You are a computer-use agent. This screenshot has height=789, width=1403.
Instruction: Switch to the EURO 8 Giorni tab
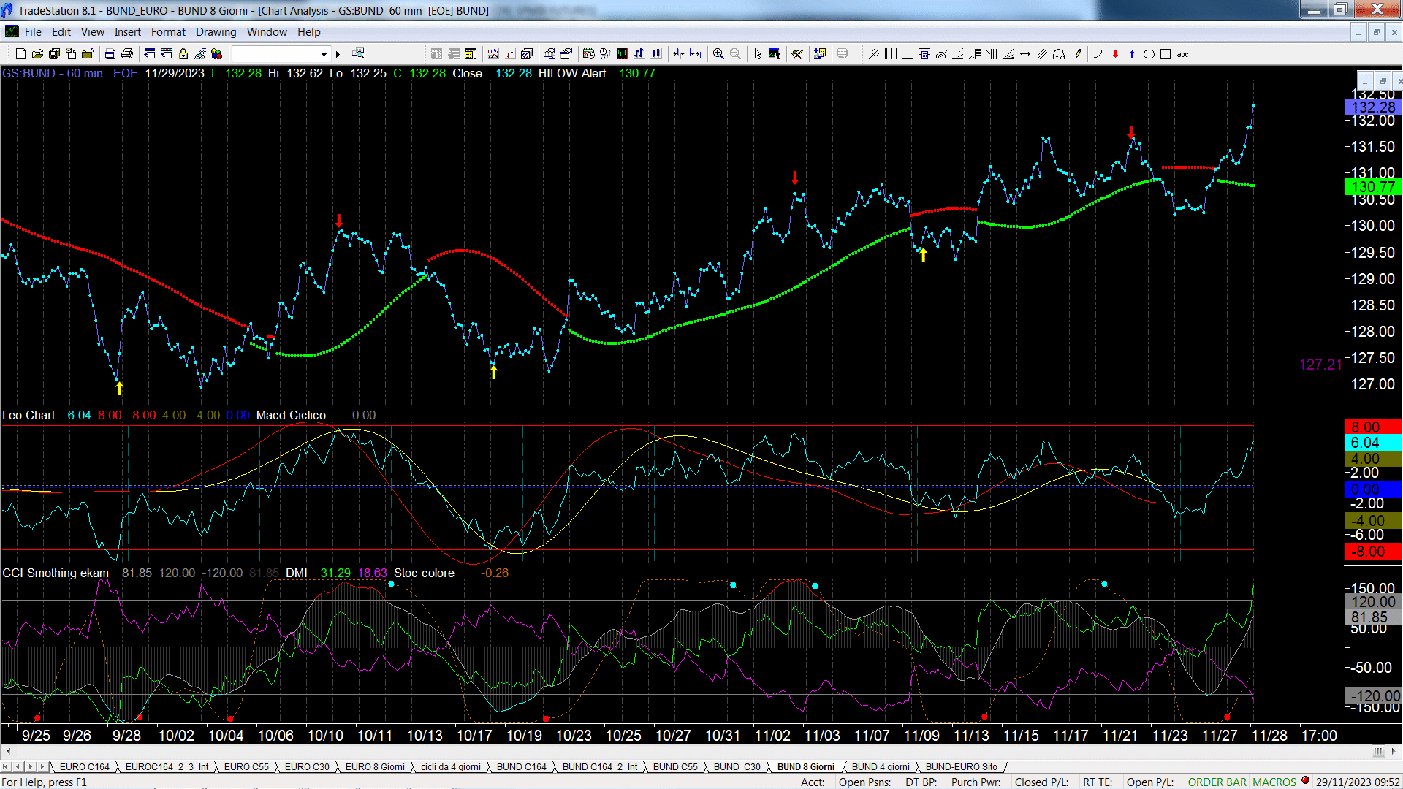pyautogui.click(x=375, y=767)
